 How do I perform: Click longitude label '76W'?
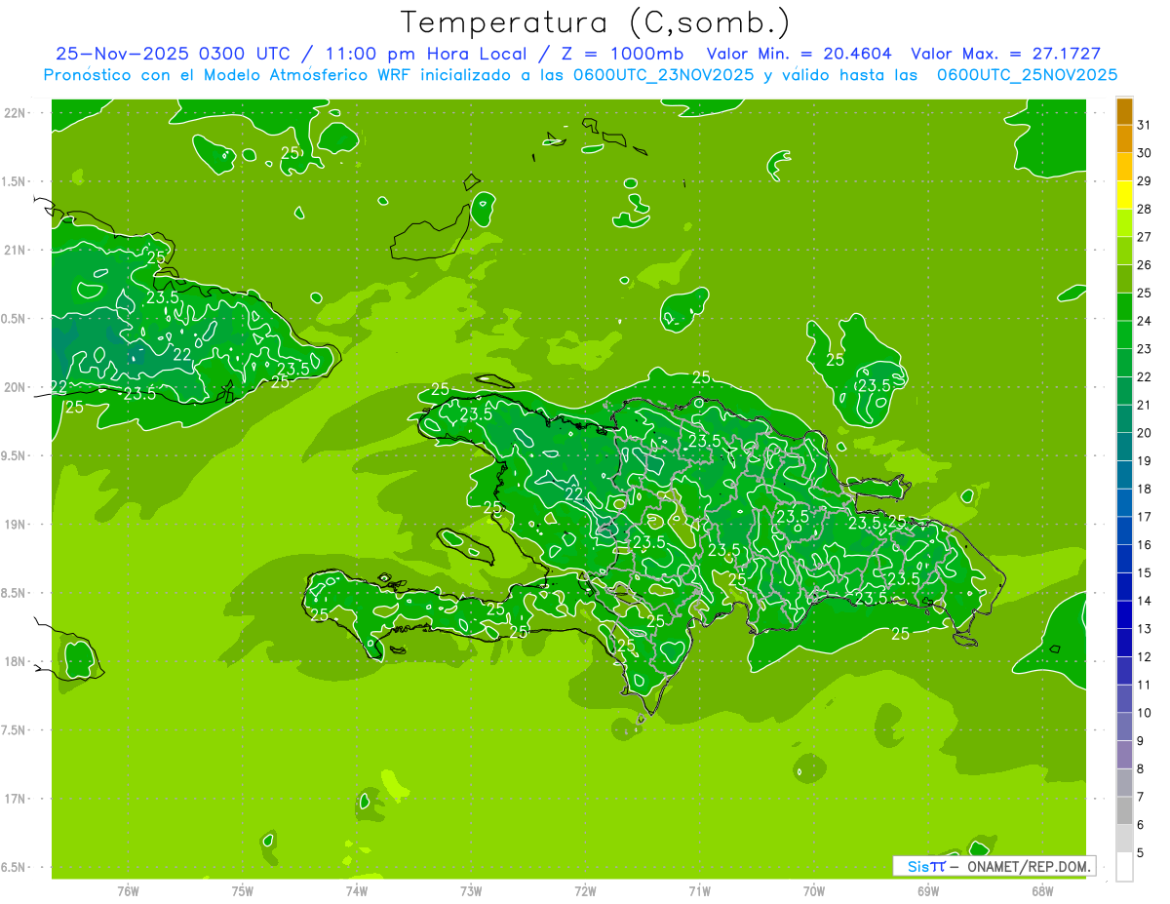point(128,891)
